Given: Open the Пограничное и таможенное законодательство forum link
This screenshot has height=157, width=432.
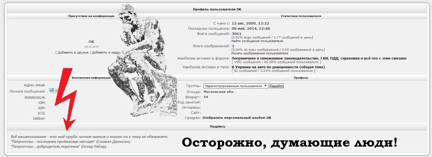Looking at the screenshot, I should coord(319,58).
